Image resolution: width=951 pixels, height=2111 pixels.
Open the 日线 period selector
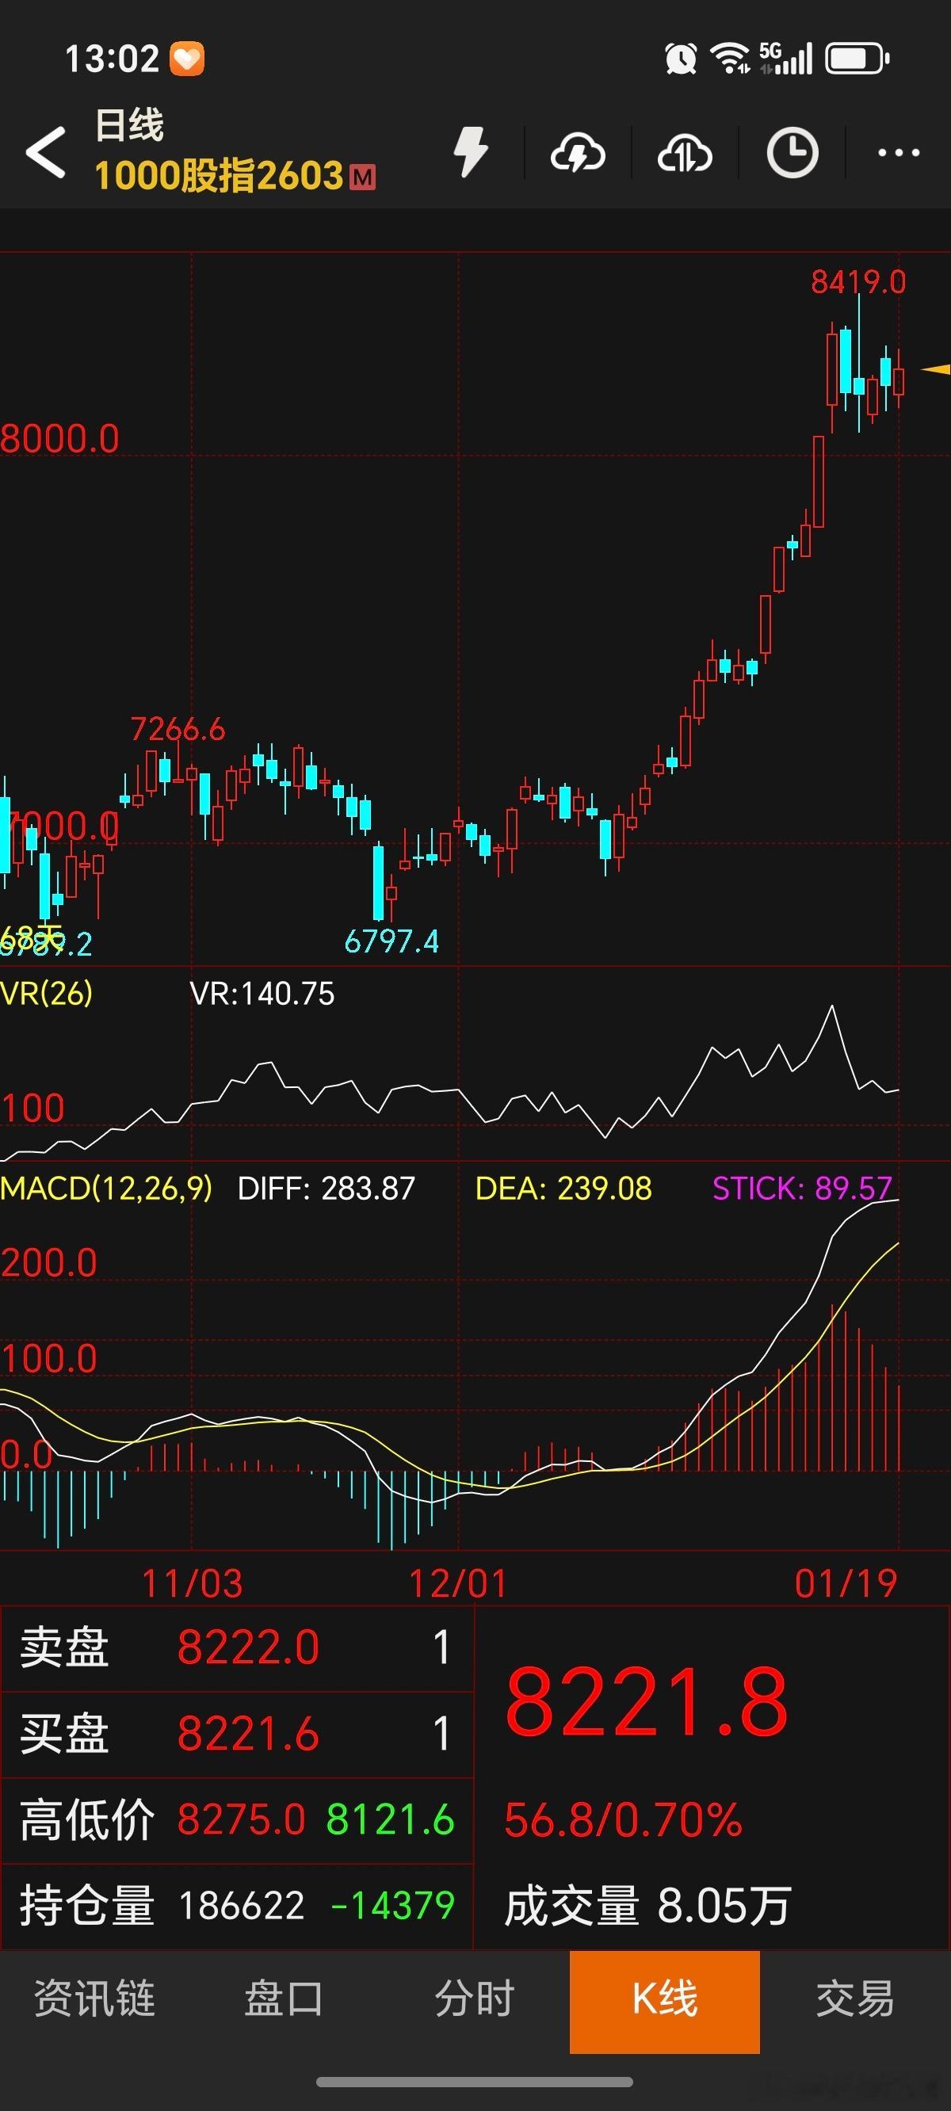129,125
